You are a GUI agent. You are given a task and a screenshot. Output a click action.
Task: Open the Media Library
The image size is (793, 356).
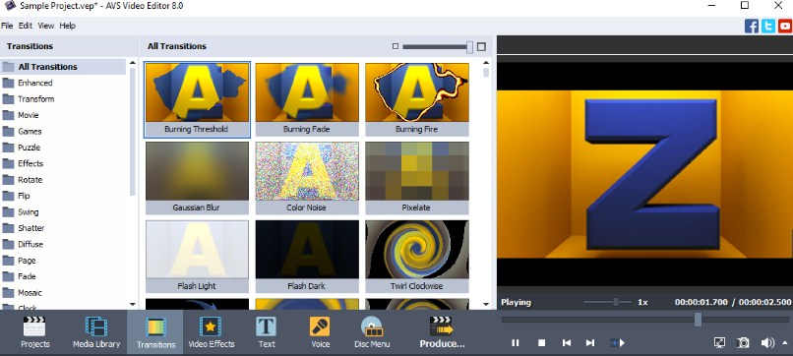[96, 332]
